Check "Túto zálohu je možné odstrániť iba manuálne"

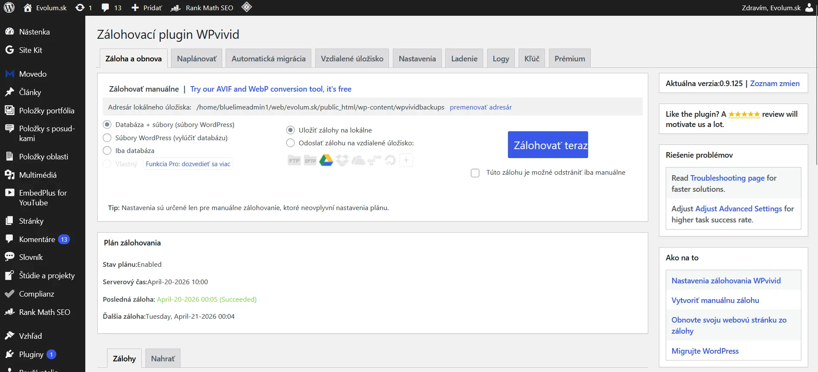coord(475,173)
